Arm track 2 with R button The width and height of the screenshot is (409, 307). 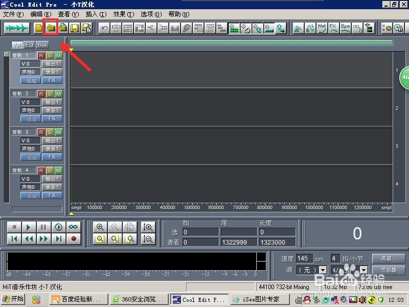click(41, 94)
